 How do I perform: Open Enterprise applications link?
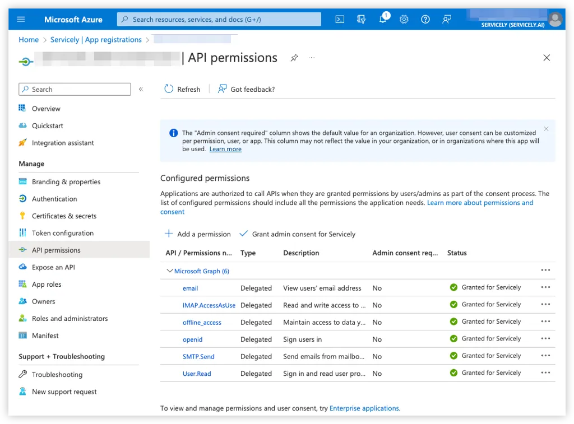(x=364, y=408)
